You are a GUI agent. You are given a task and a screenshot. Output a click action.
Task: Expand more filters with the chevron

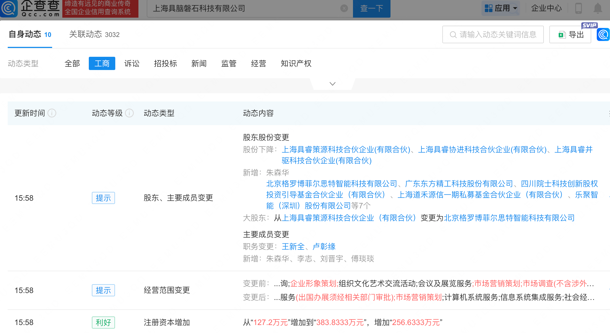point(333,84)
